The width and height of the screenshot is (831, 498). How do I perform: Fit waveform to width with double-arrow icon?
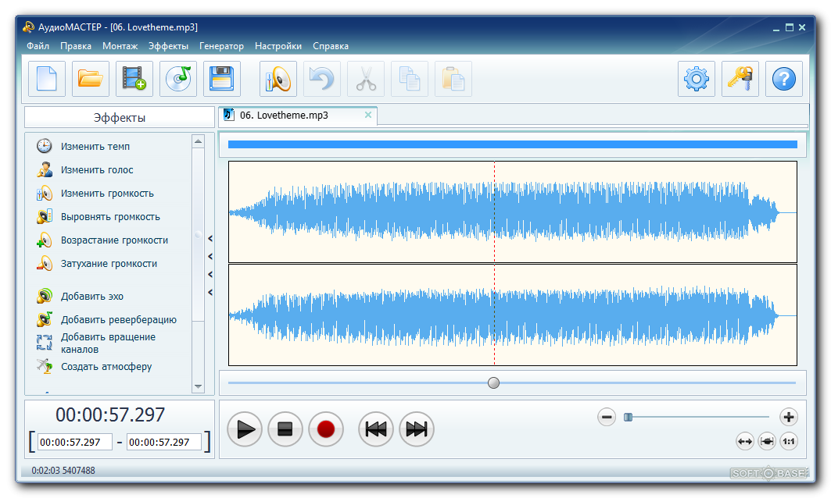click(744, 441)
